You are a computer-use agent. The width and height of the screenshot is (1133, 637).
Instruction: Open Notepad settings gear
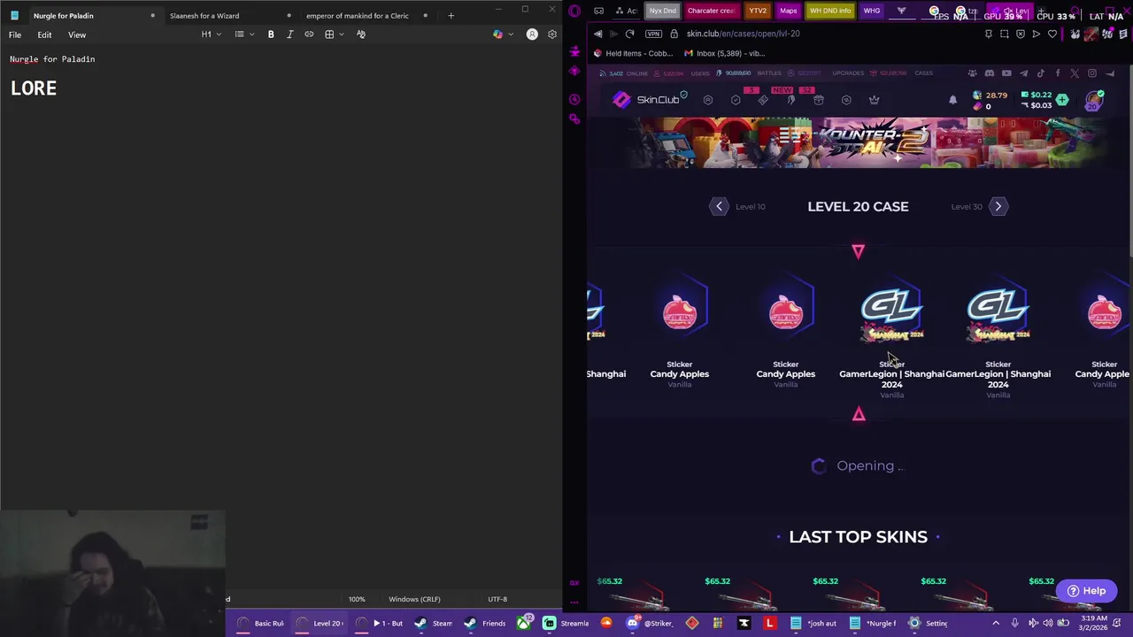pos(552,35)
